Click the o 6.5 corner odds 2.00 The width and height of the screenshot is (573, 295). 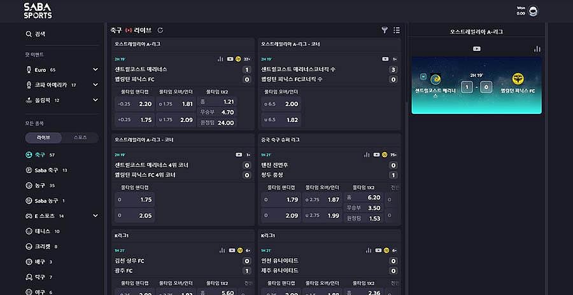280,104
